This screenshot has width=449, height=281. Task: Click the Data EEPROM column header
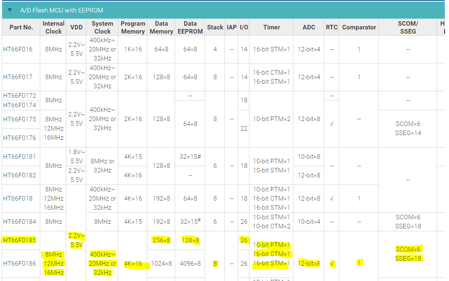point(190,27)
